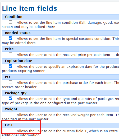Viewport: 119px width, 139px height.
Task: Disable the Expiration date checkbox
Action: tap(10, 66)
